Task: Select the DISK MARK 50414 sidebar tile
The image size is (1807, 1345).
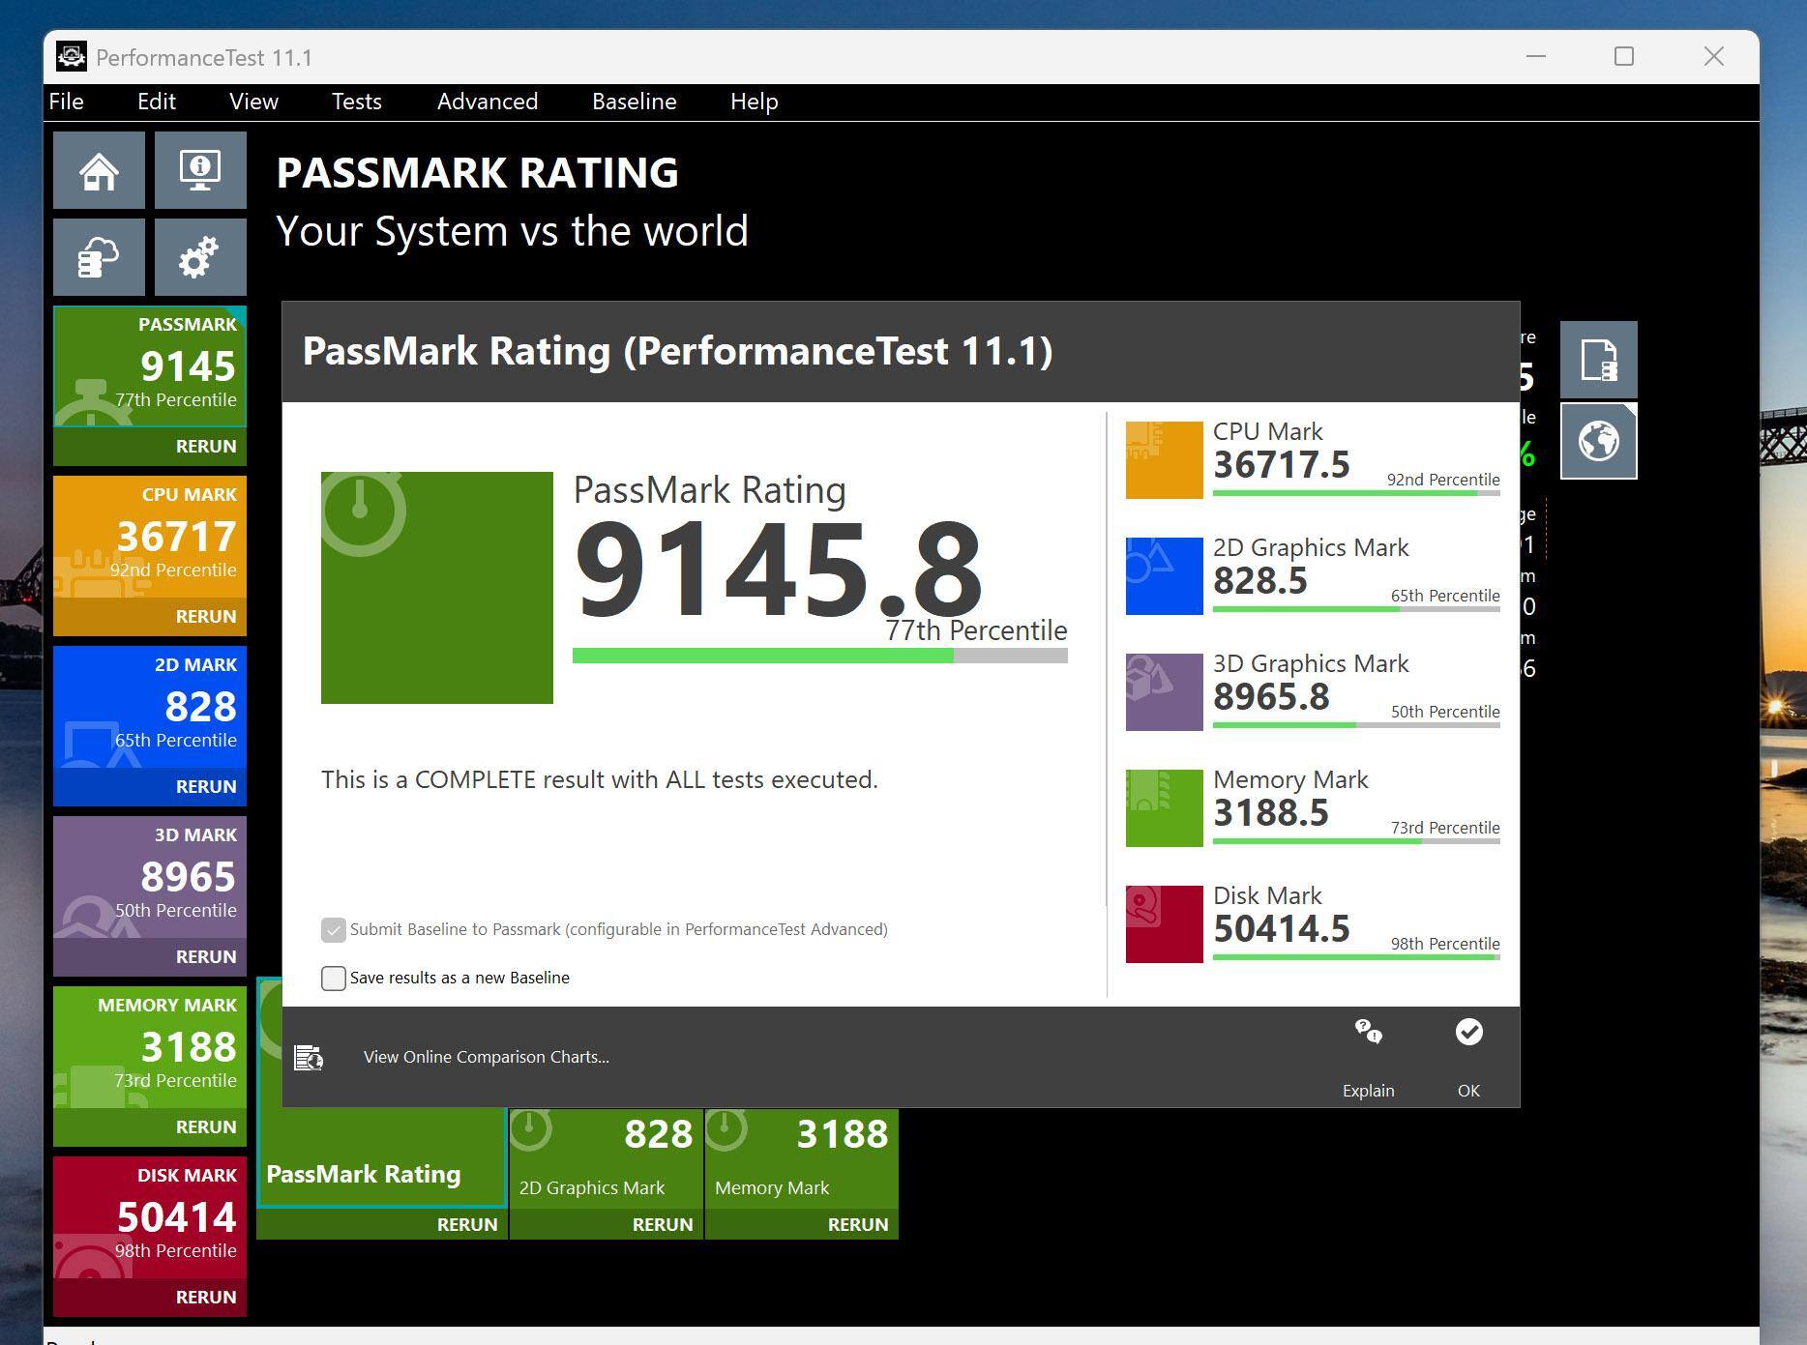Action: click(x=150, y=1217)
